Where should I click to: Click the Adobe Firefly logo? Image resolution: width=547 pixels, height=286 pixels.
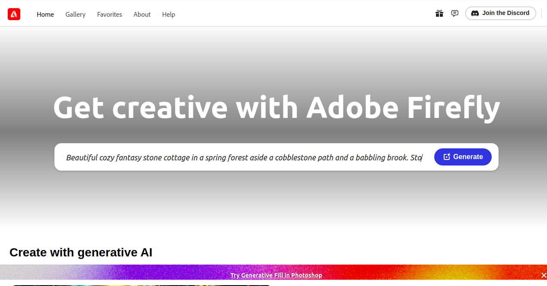(x=14, y=14)
